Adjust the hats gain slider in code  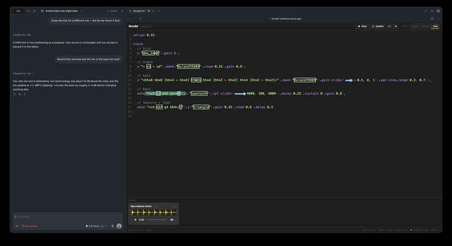[350, 80]
